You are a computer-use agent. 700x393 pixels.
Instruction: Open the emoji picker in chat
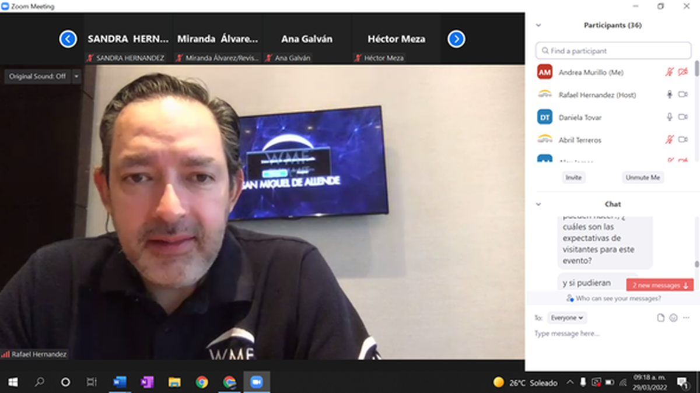tap(673, 318)
